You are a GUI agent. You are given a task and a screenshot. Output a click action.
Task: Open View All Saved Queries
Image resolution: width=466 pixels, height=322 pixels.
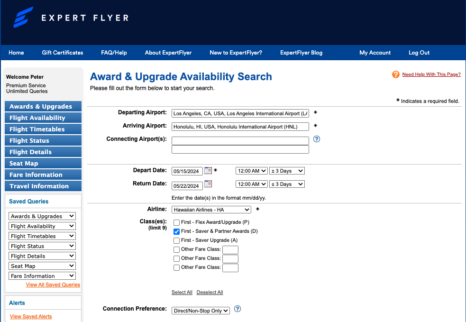click(53, 285)
